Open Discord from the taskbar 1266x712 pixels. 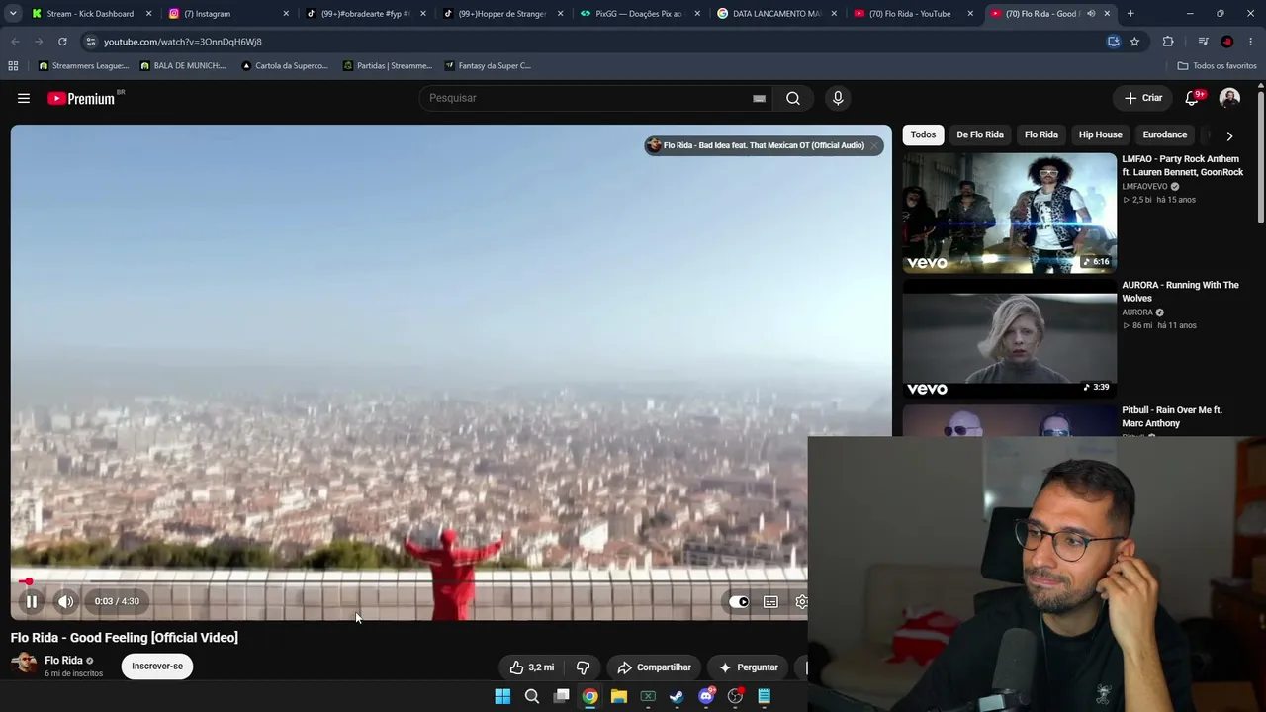(706, 696)
